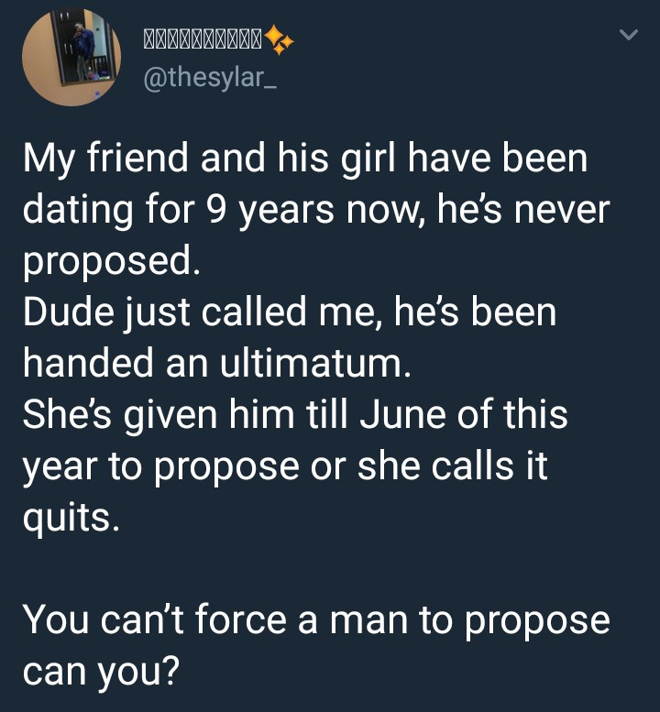Image resolution: width=660 pixels, height=712 pixels.
Task: Click the text "year to propose or she calls it"
Action: (x=284, y=466)
